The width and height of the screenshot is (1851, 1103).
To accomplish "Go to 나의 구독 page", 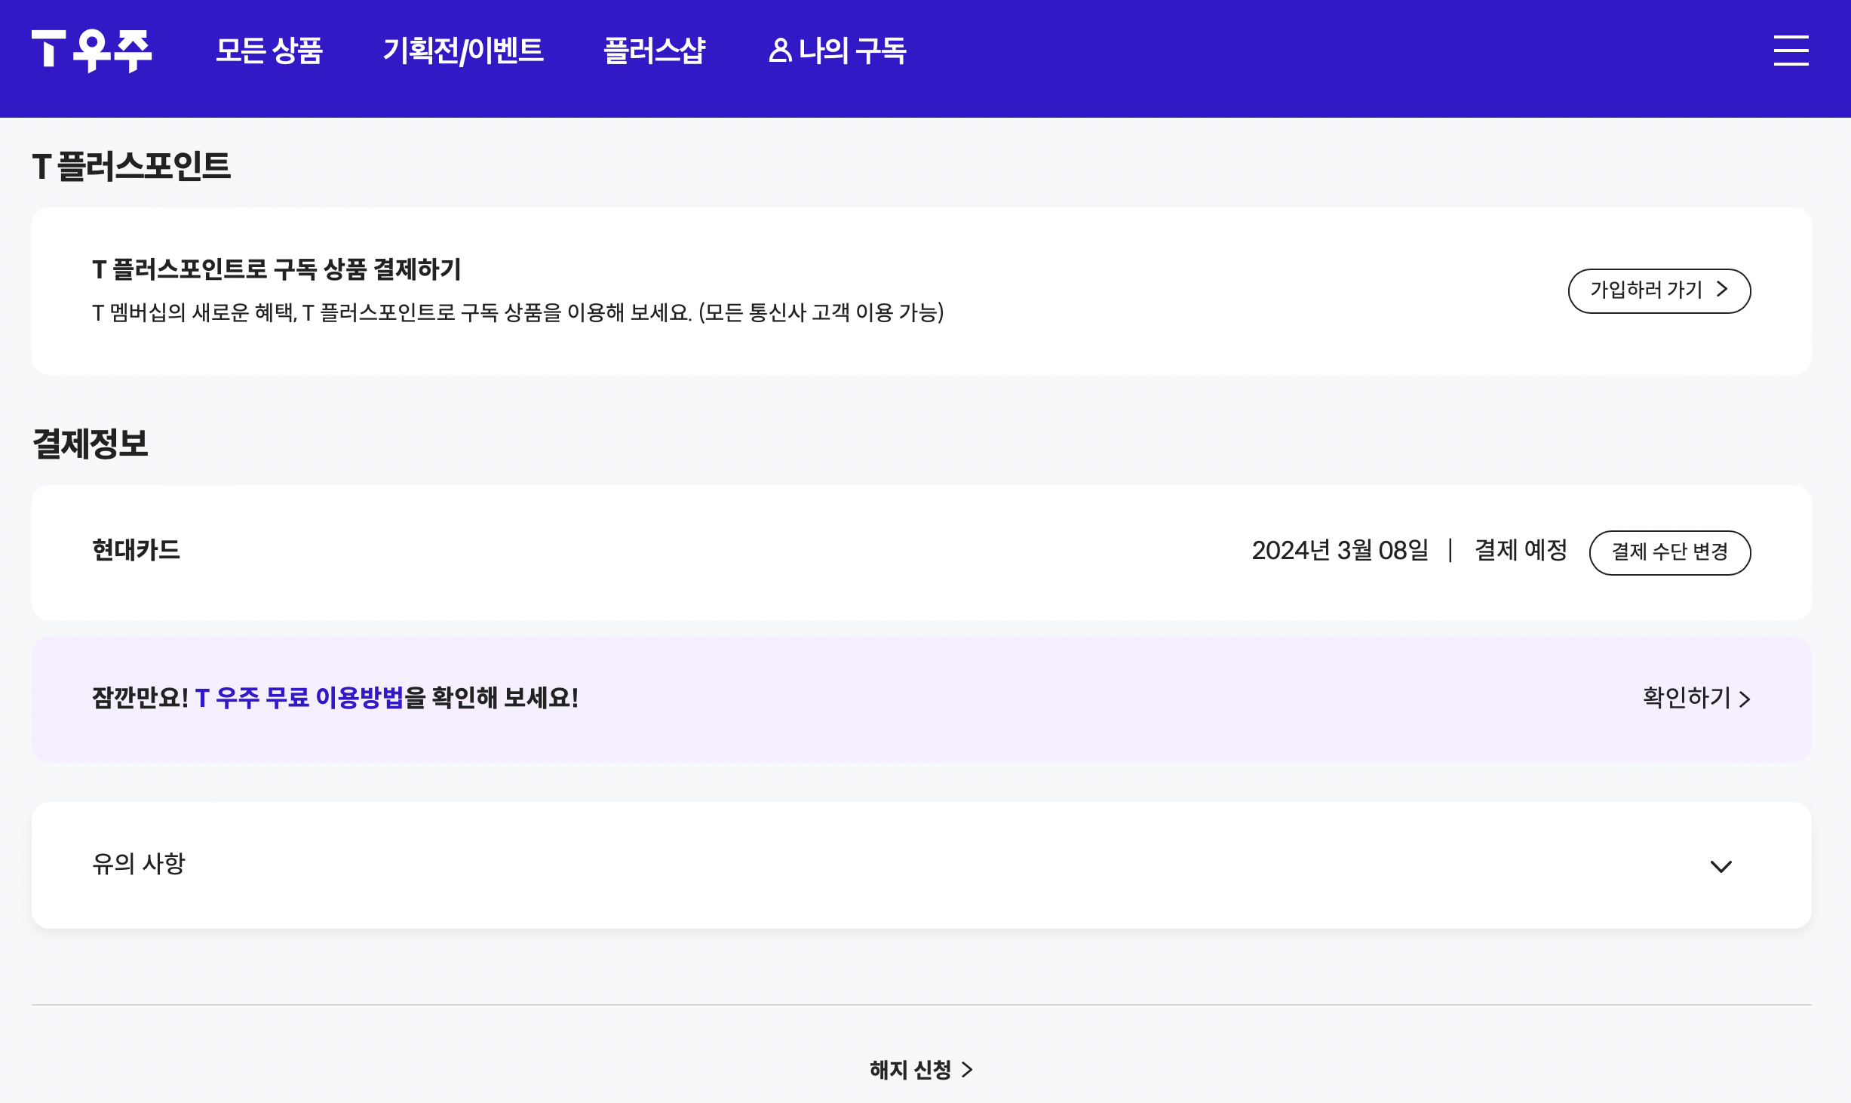I will point(852,52).
